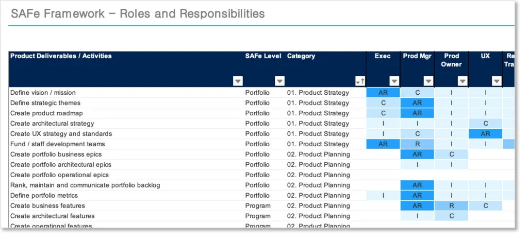Select Prod Mgr AR cell for portfolio business epics
The image size is (528, 241).
pos(417,154)
